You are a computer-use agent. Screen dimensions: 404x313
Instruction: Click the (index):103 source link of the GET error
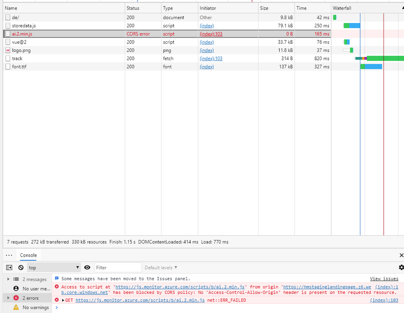[384, 300]
